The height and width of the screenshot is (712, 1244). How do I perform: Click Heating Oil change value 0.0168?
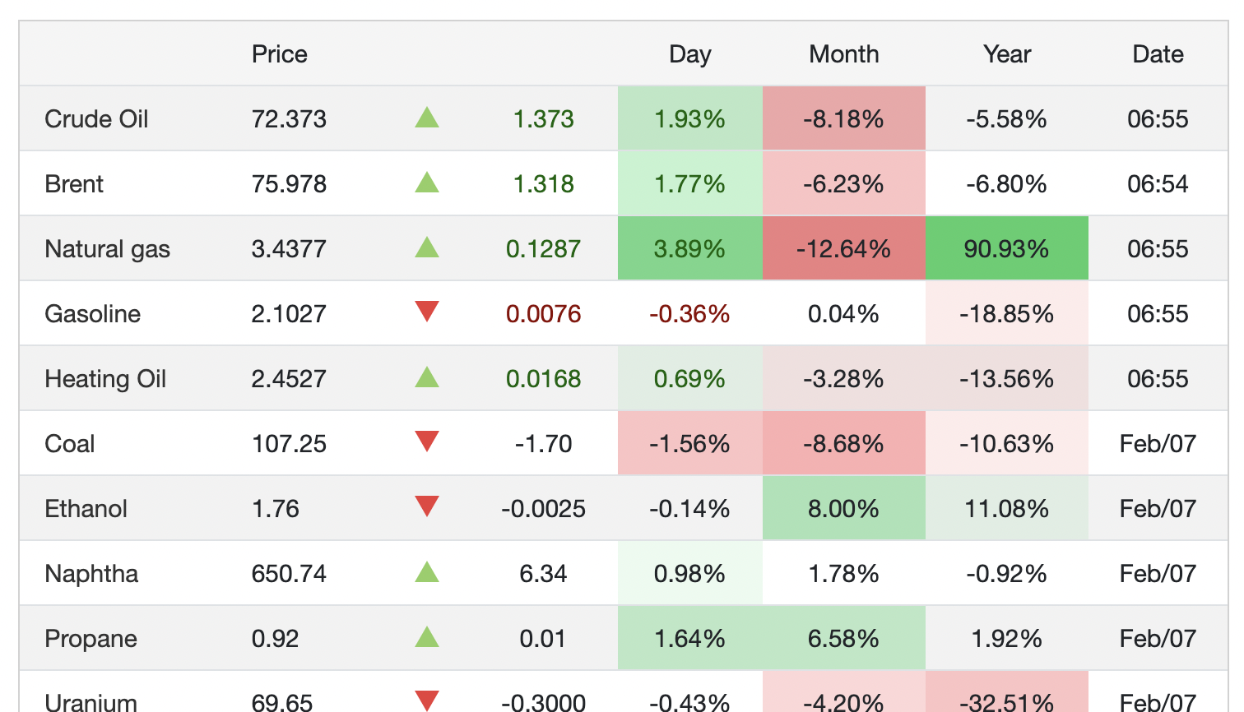[x=544, y=379]
